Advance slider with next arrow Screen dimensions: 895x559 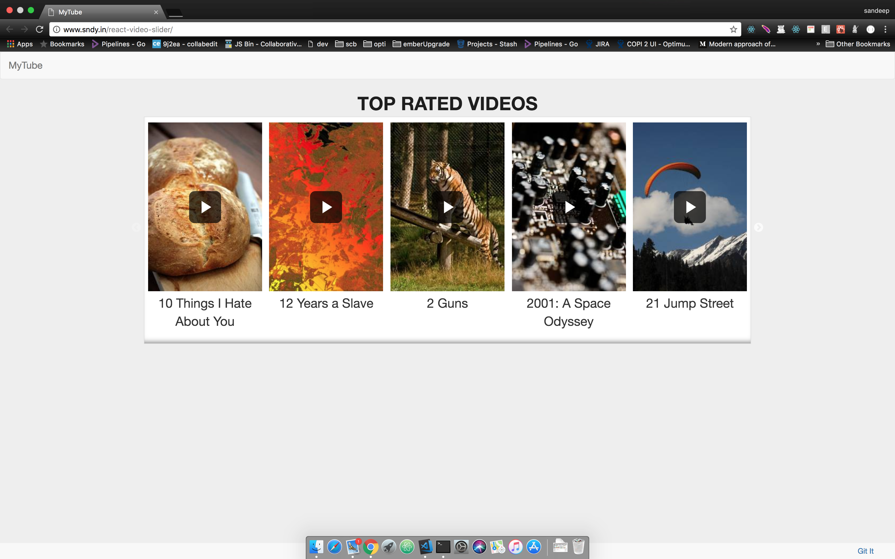point(758,227)
